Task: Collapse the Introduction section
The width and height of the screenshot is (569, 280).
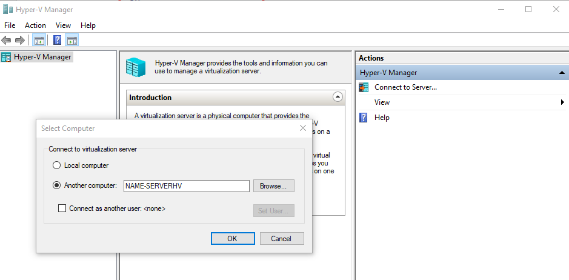Action: pyautogui.click(x=338, y=97)
